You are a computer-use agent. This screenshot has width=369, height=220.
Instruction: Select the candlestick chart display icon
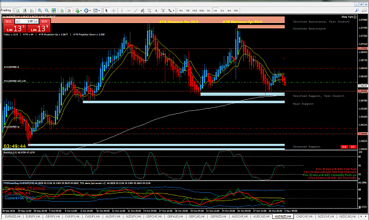click(x=25, y=11)
